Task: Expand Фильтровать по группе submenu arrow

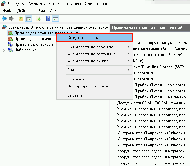Action: point(128,61)
